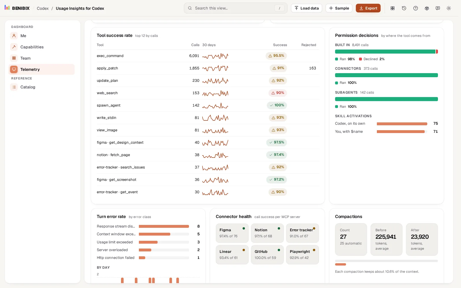Click the magnifier icon in search bar

point(190,8)
